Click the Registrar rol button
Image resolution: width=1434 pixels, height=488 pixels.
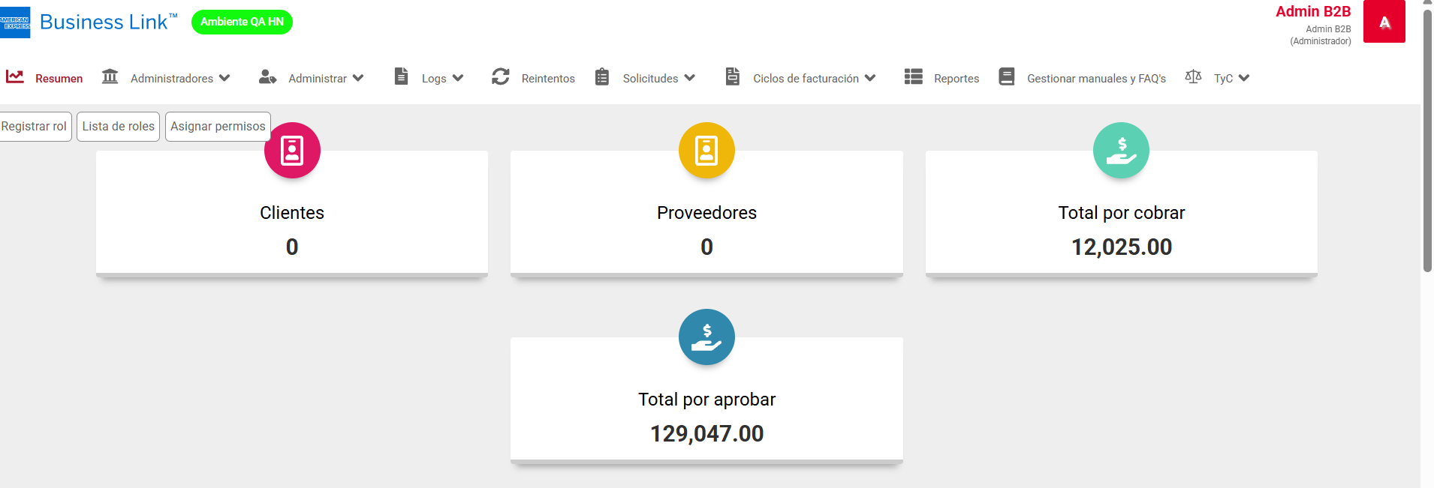[34, 127]
